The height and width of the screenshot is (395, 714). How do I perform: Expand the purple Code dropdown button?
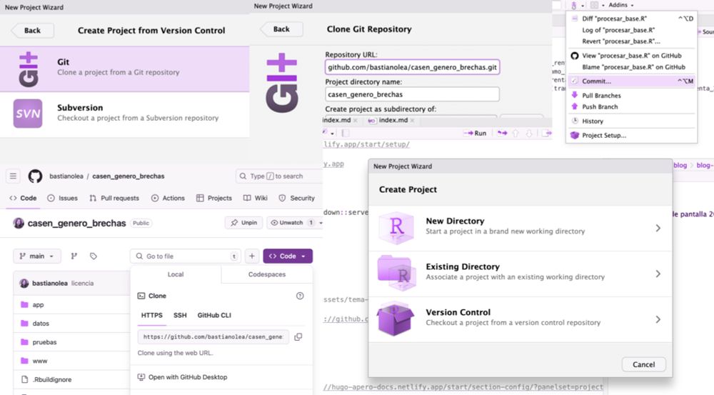pos(288,256)
